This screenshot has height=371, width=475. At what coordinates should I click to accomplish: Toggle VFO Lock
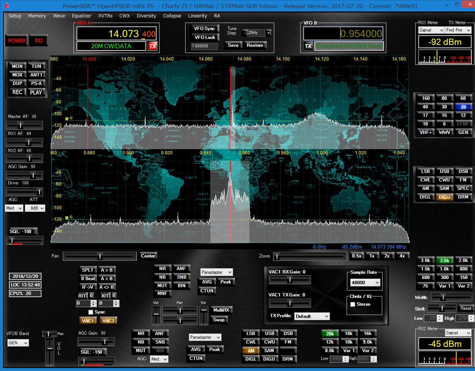204,37
